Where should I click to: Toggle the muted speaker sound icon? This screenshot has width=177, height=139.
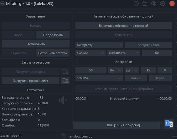click(63, 100)
